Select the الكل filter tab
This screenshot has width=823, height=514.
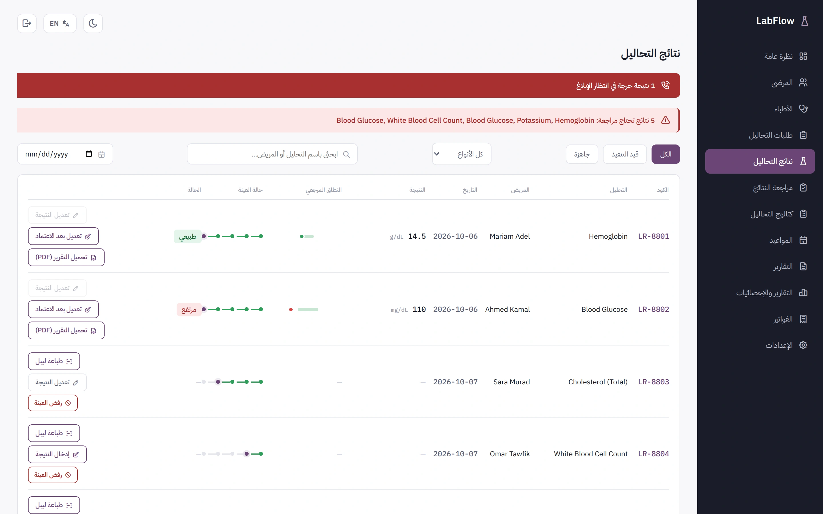tap(666, 154)
